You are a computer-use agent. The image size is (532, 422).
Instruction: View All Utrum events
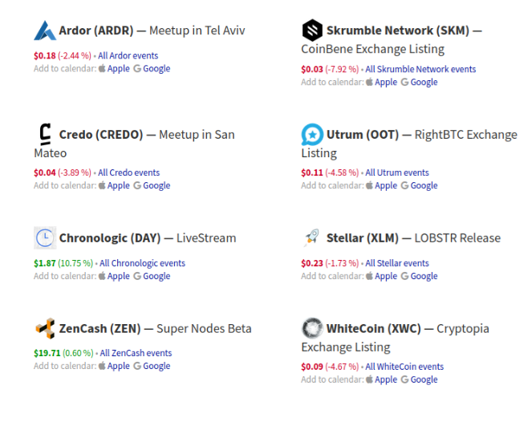397,172
